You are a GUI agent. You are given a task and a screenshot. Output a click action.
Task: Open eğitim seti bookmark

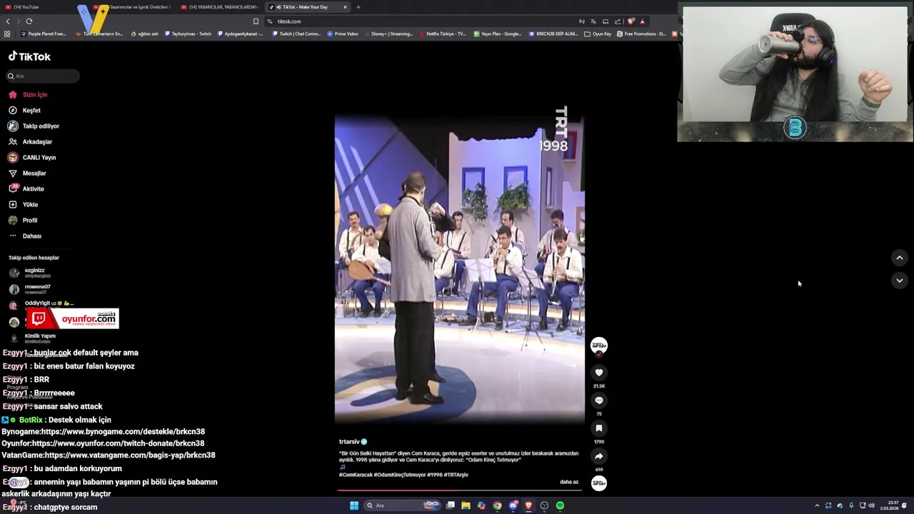(x=144, y=34)
